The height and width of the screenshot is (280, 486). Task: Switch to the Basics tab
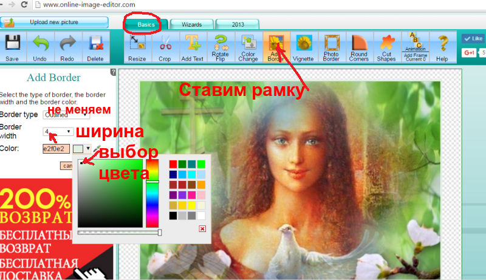coord(146,24)
